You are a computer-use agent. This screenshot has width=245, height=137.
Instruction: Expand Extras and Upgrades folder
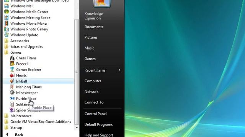[x=23, y=46]
